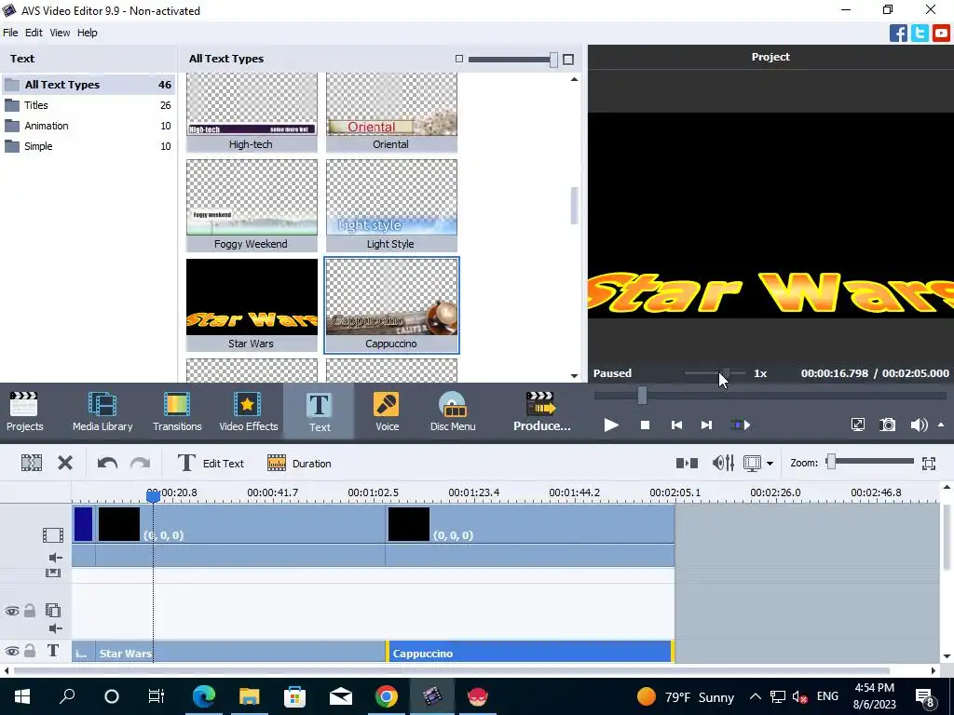Take a snapshot of the preview
The width and height of the screenshot is (954, 715).
coord(888,425)
